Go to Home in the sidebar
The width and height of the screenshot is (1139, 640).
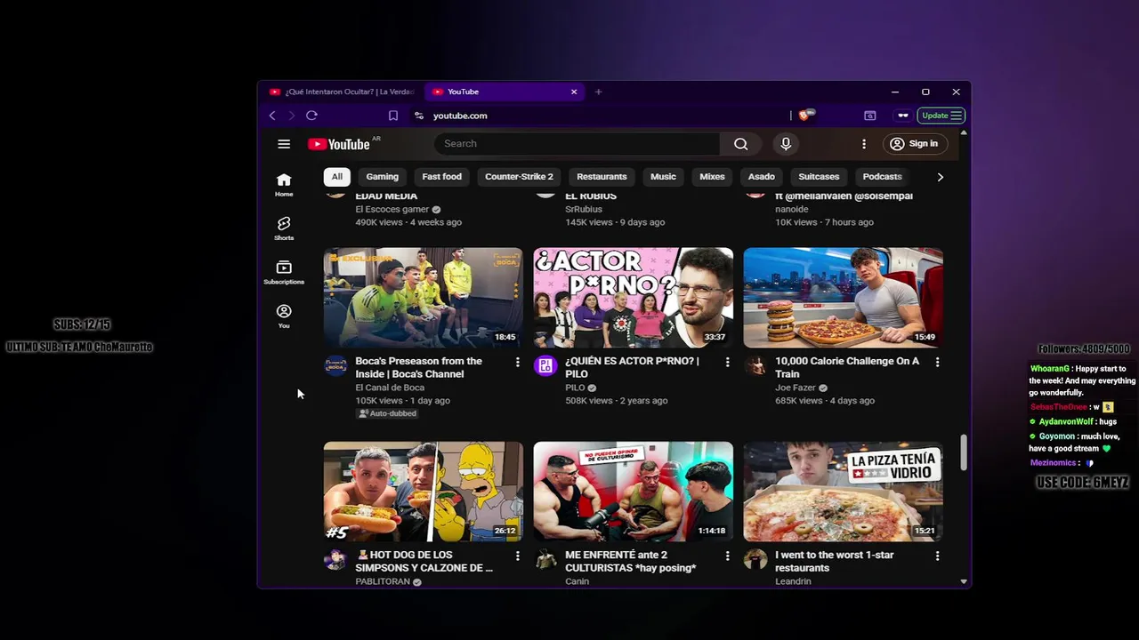[284, 185]
